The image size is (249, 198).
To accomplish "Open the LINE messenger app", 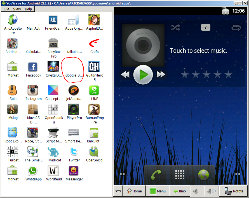I will point(94,90).
